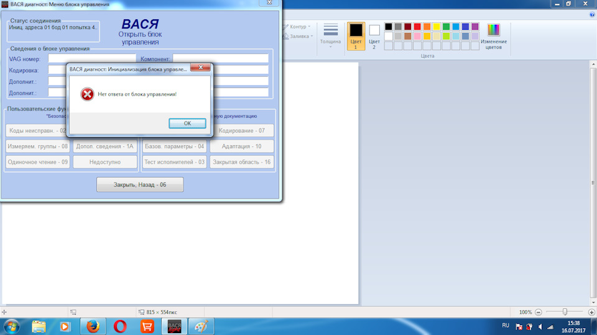This screenshot has width=597, height=335.
Task: Click the VAG номер input field
Action: [92, 58]
